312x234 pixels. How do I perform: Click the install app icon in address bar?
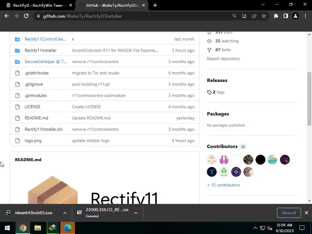[244, 16]
